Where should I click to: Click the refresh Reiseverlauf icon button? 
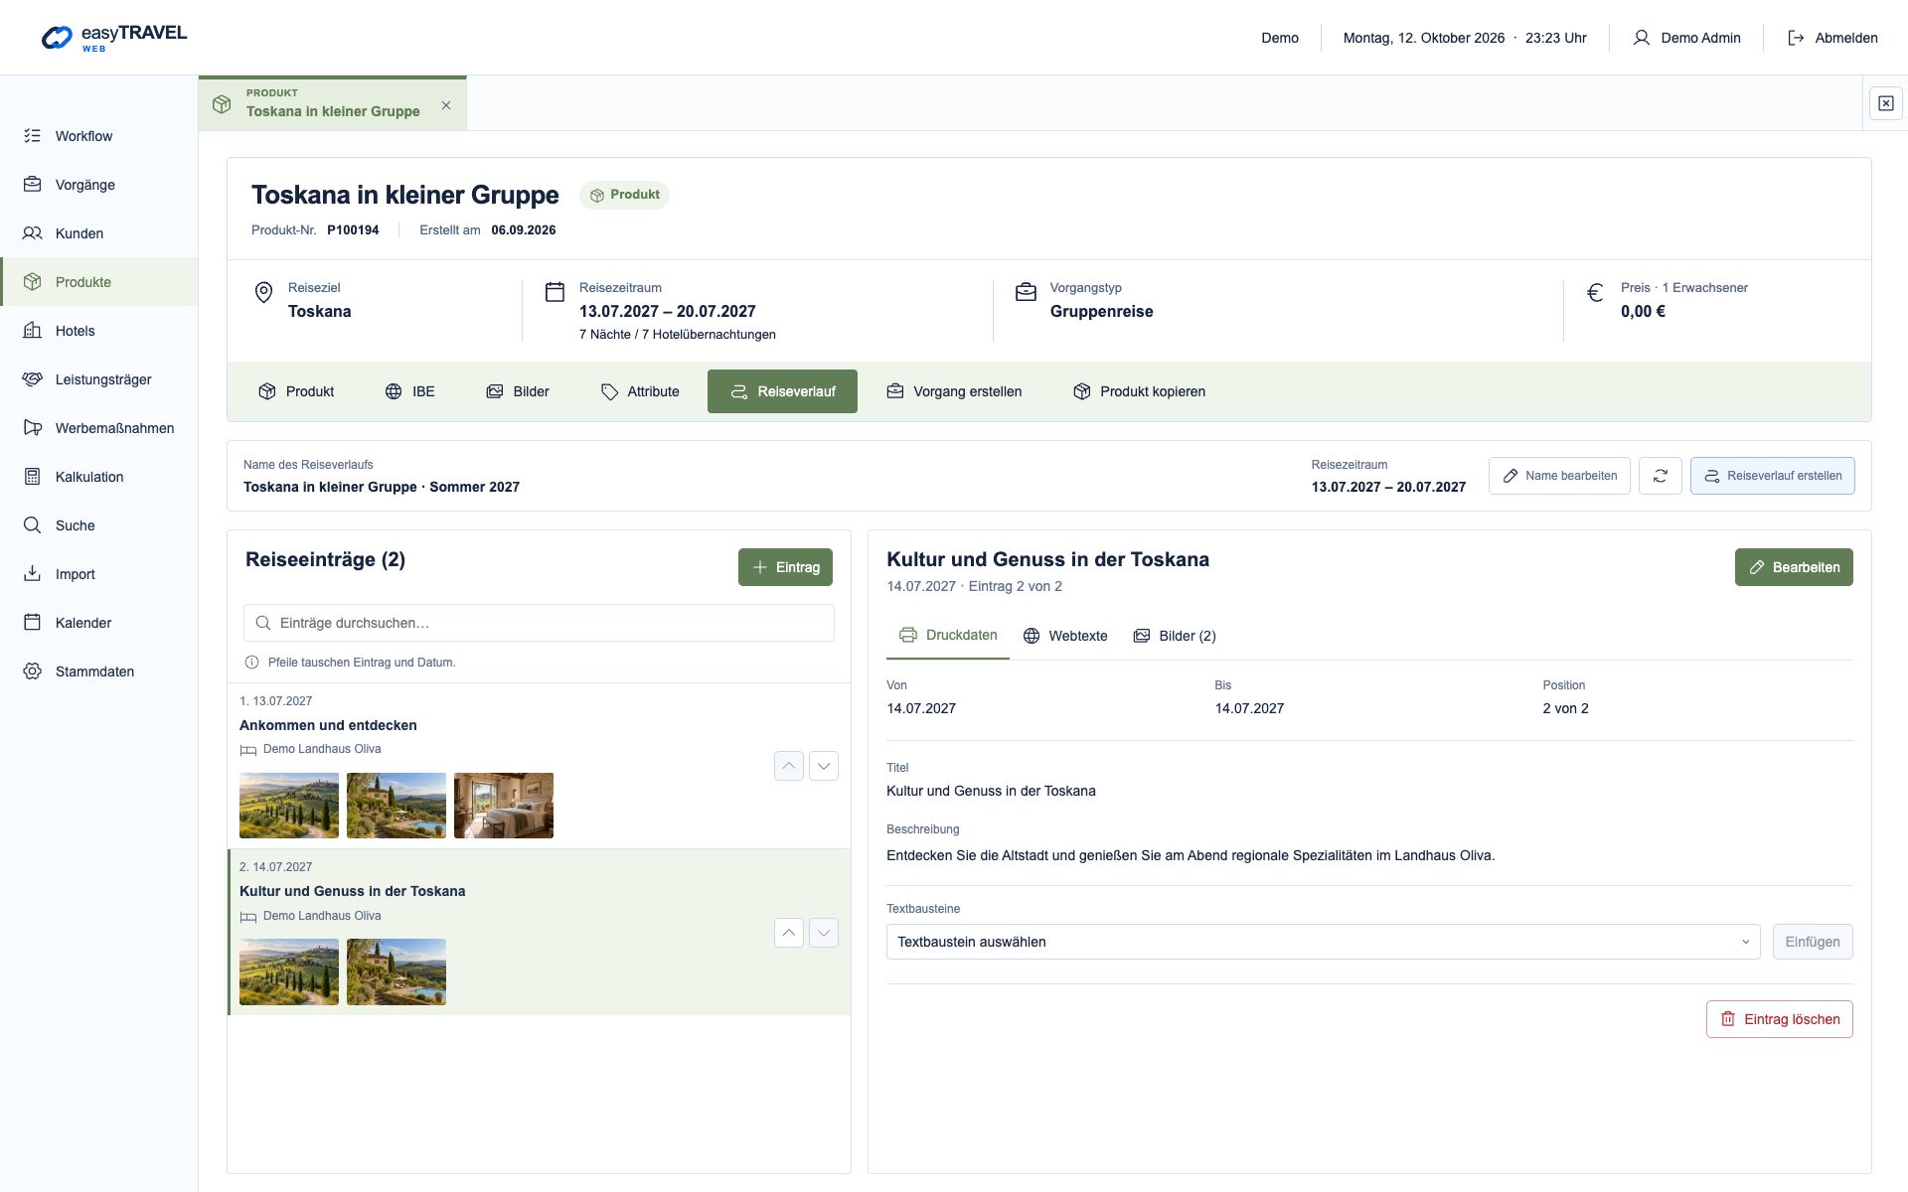[x=1660, y=476]
